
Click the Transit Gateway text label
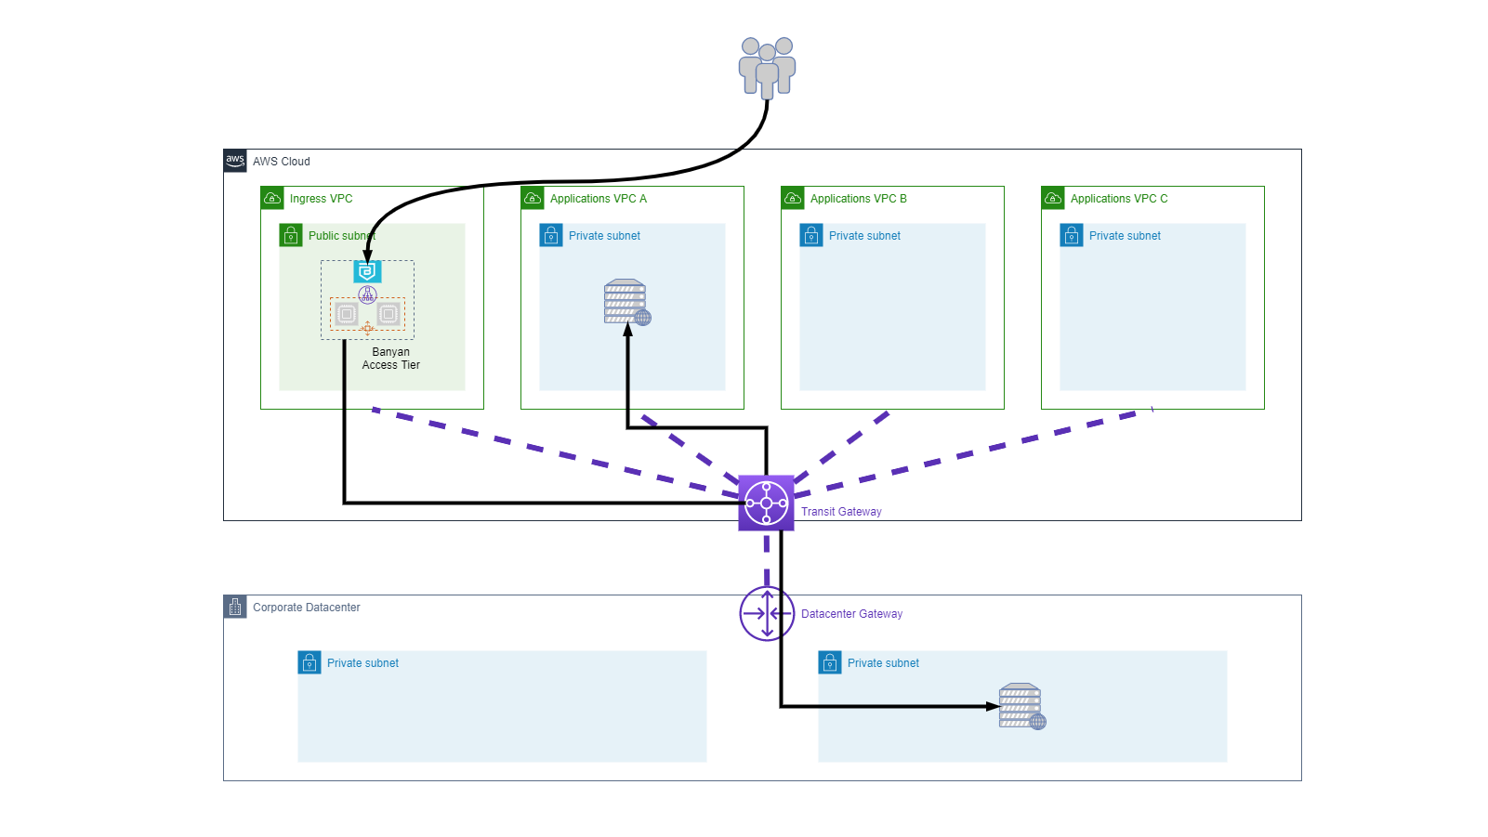click(841, 512)
